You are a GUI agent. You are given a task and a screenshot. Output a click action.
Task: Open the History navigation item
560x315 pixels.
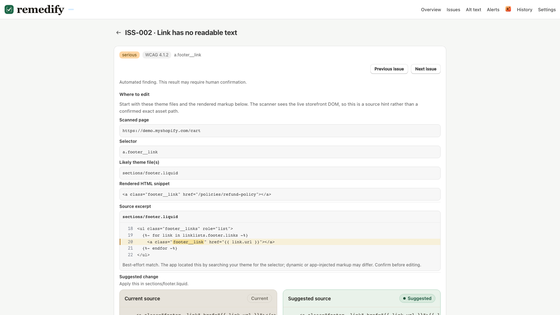coord(525,10)
